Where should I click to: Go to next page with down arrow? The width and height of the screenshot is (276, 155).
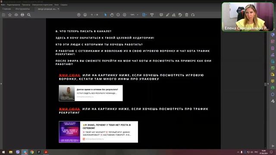tap(85, 15)
